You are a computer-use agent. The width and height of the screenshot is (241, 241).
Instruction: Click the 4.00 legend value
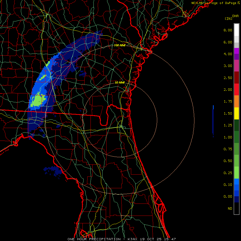[x=228, y=54]
